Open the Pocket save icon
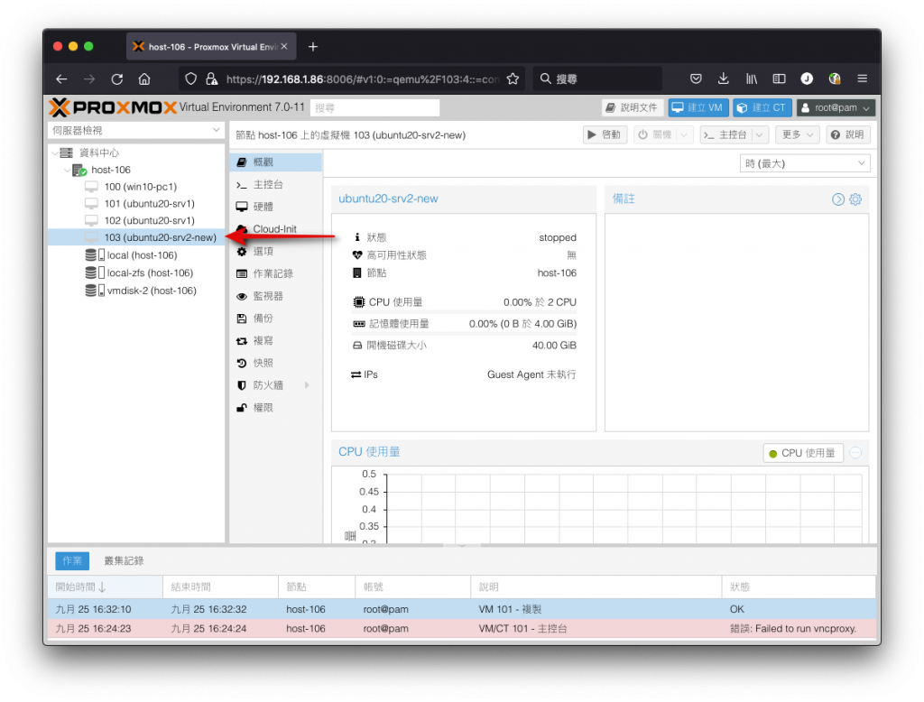 696,79
